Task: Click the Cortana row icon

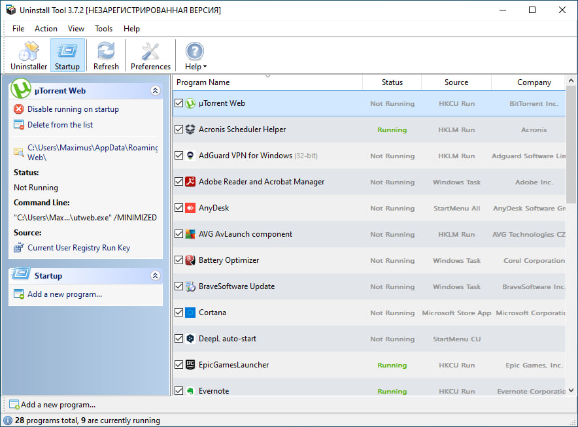Action: pyautogui.click(x=190, y=313)
